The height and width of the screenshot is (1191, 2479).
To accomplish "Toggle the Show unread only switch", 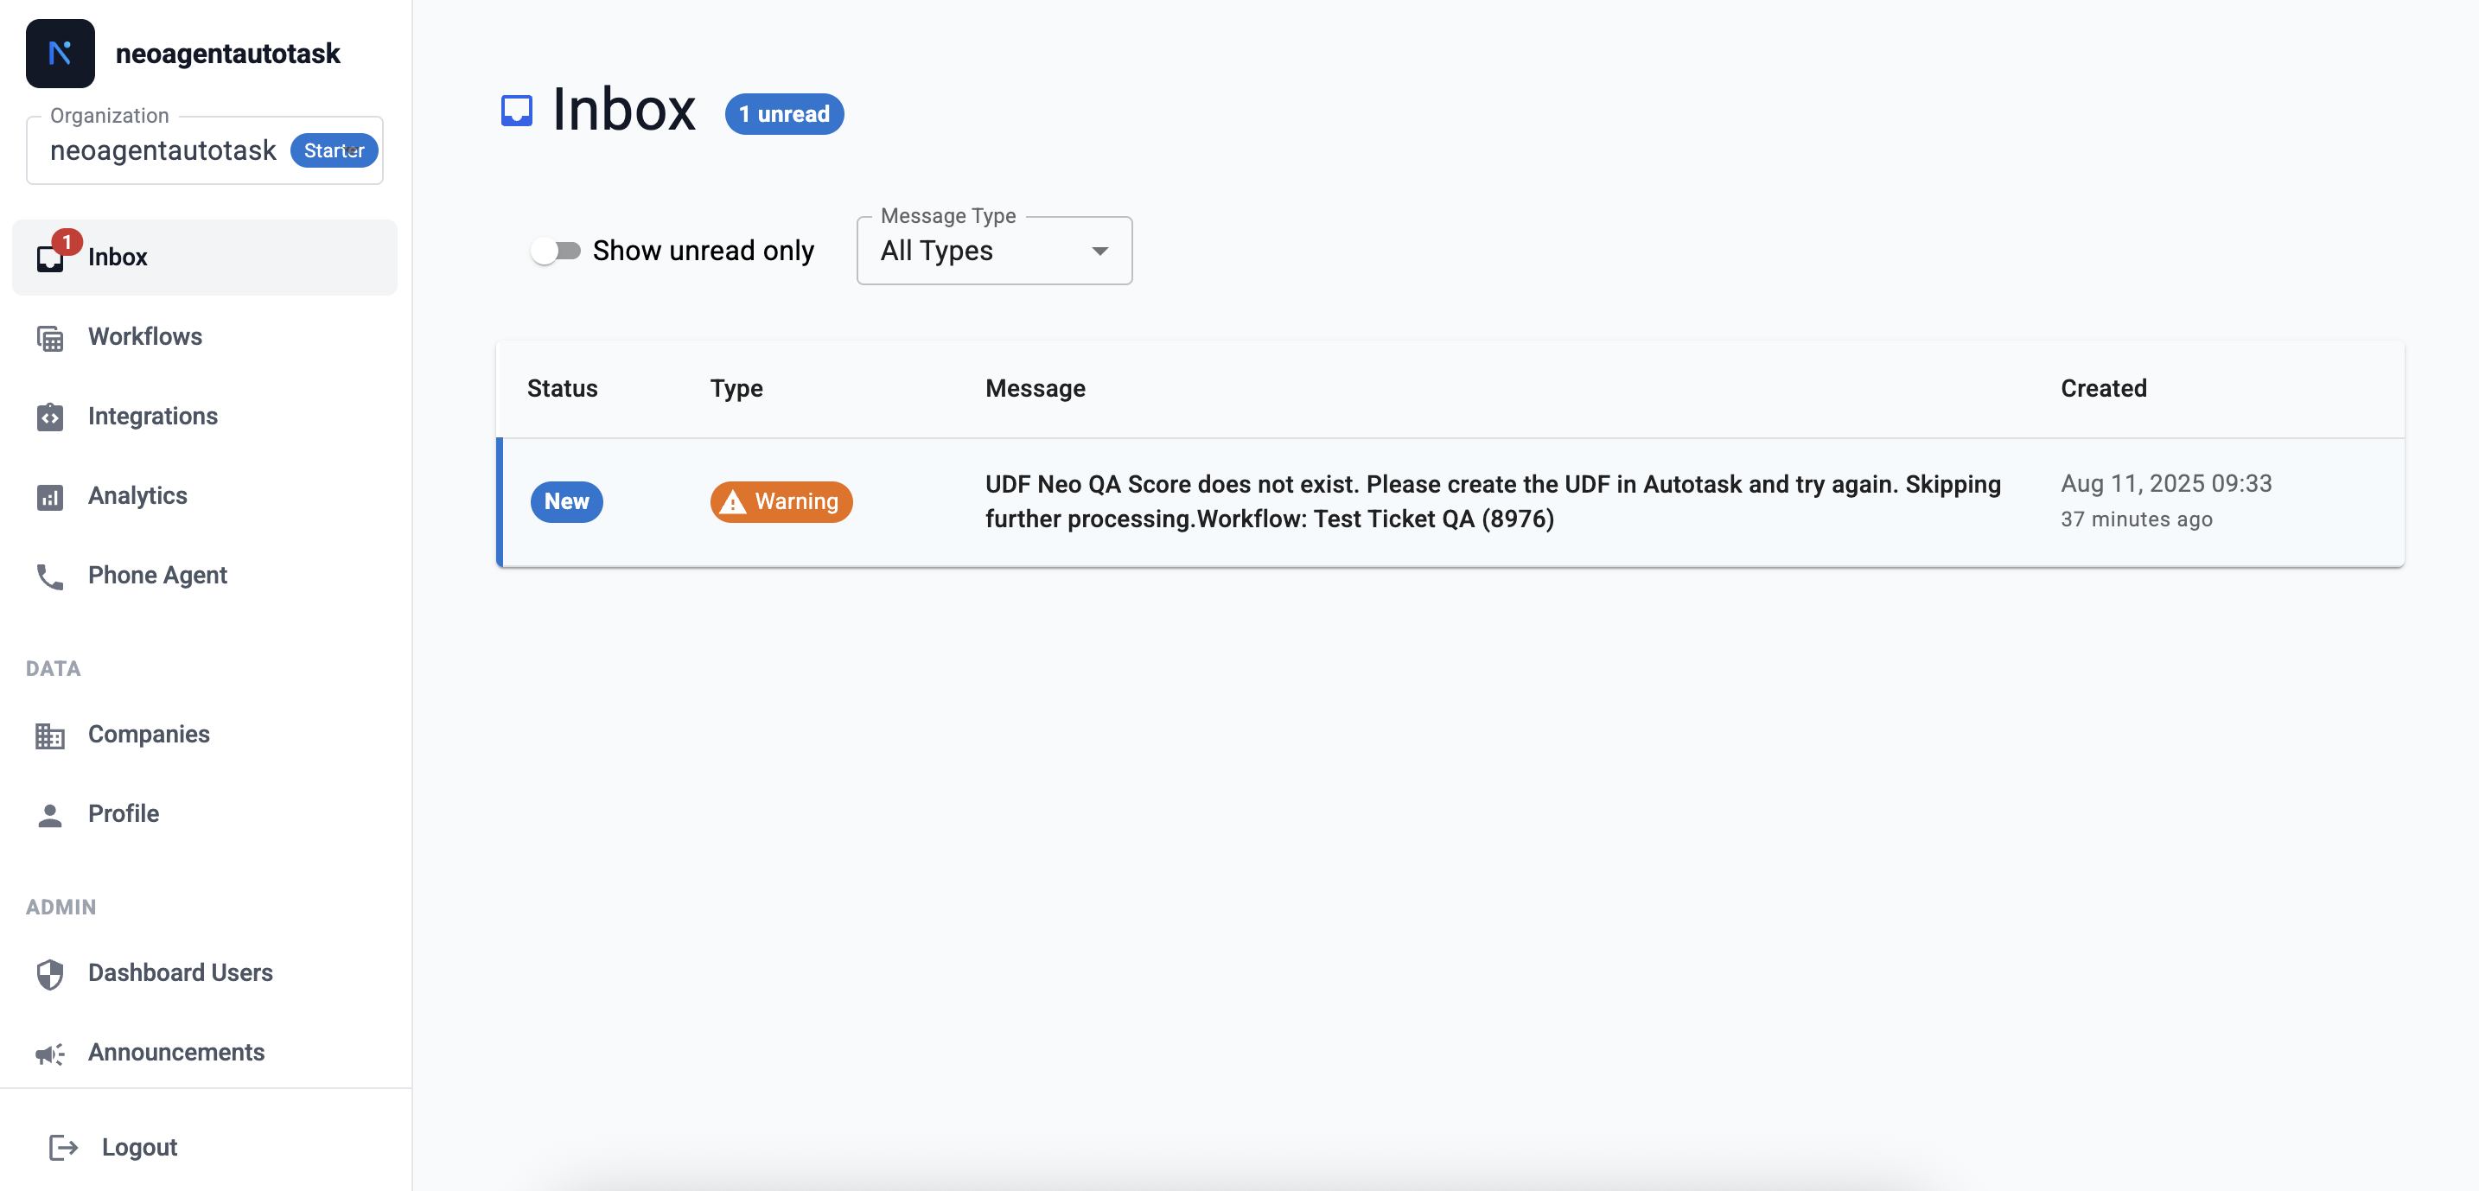I will click(555, 252).
